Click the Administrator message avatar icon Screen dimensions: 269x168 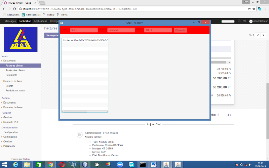80,135
